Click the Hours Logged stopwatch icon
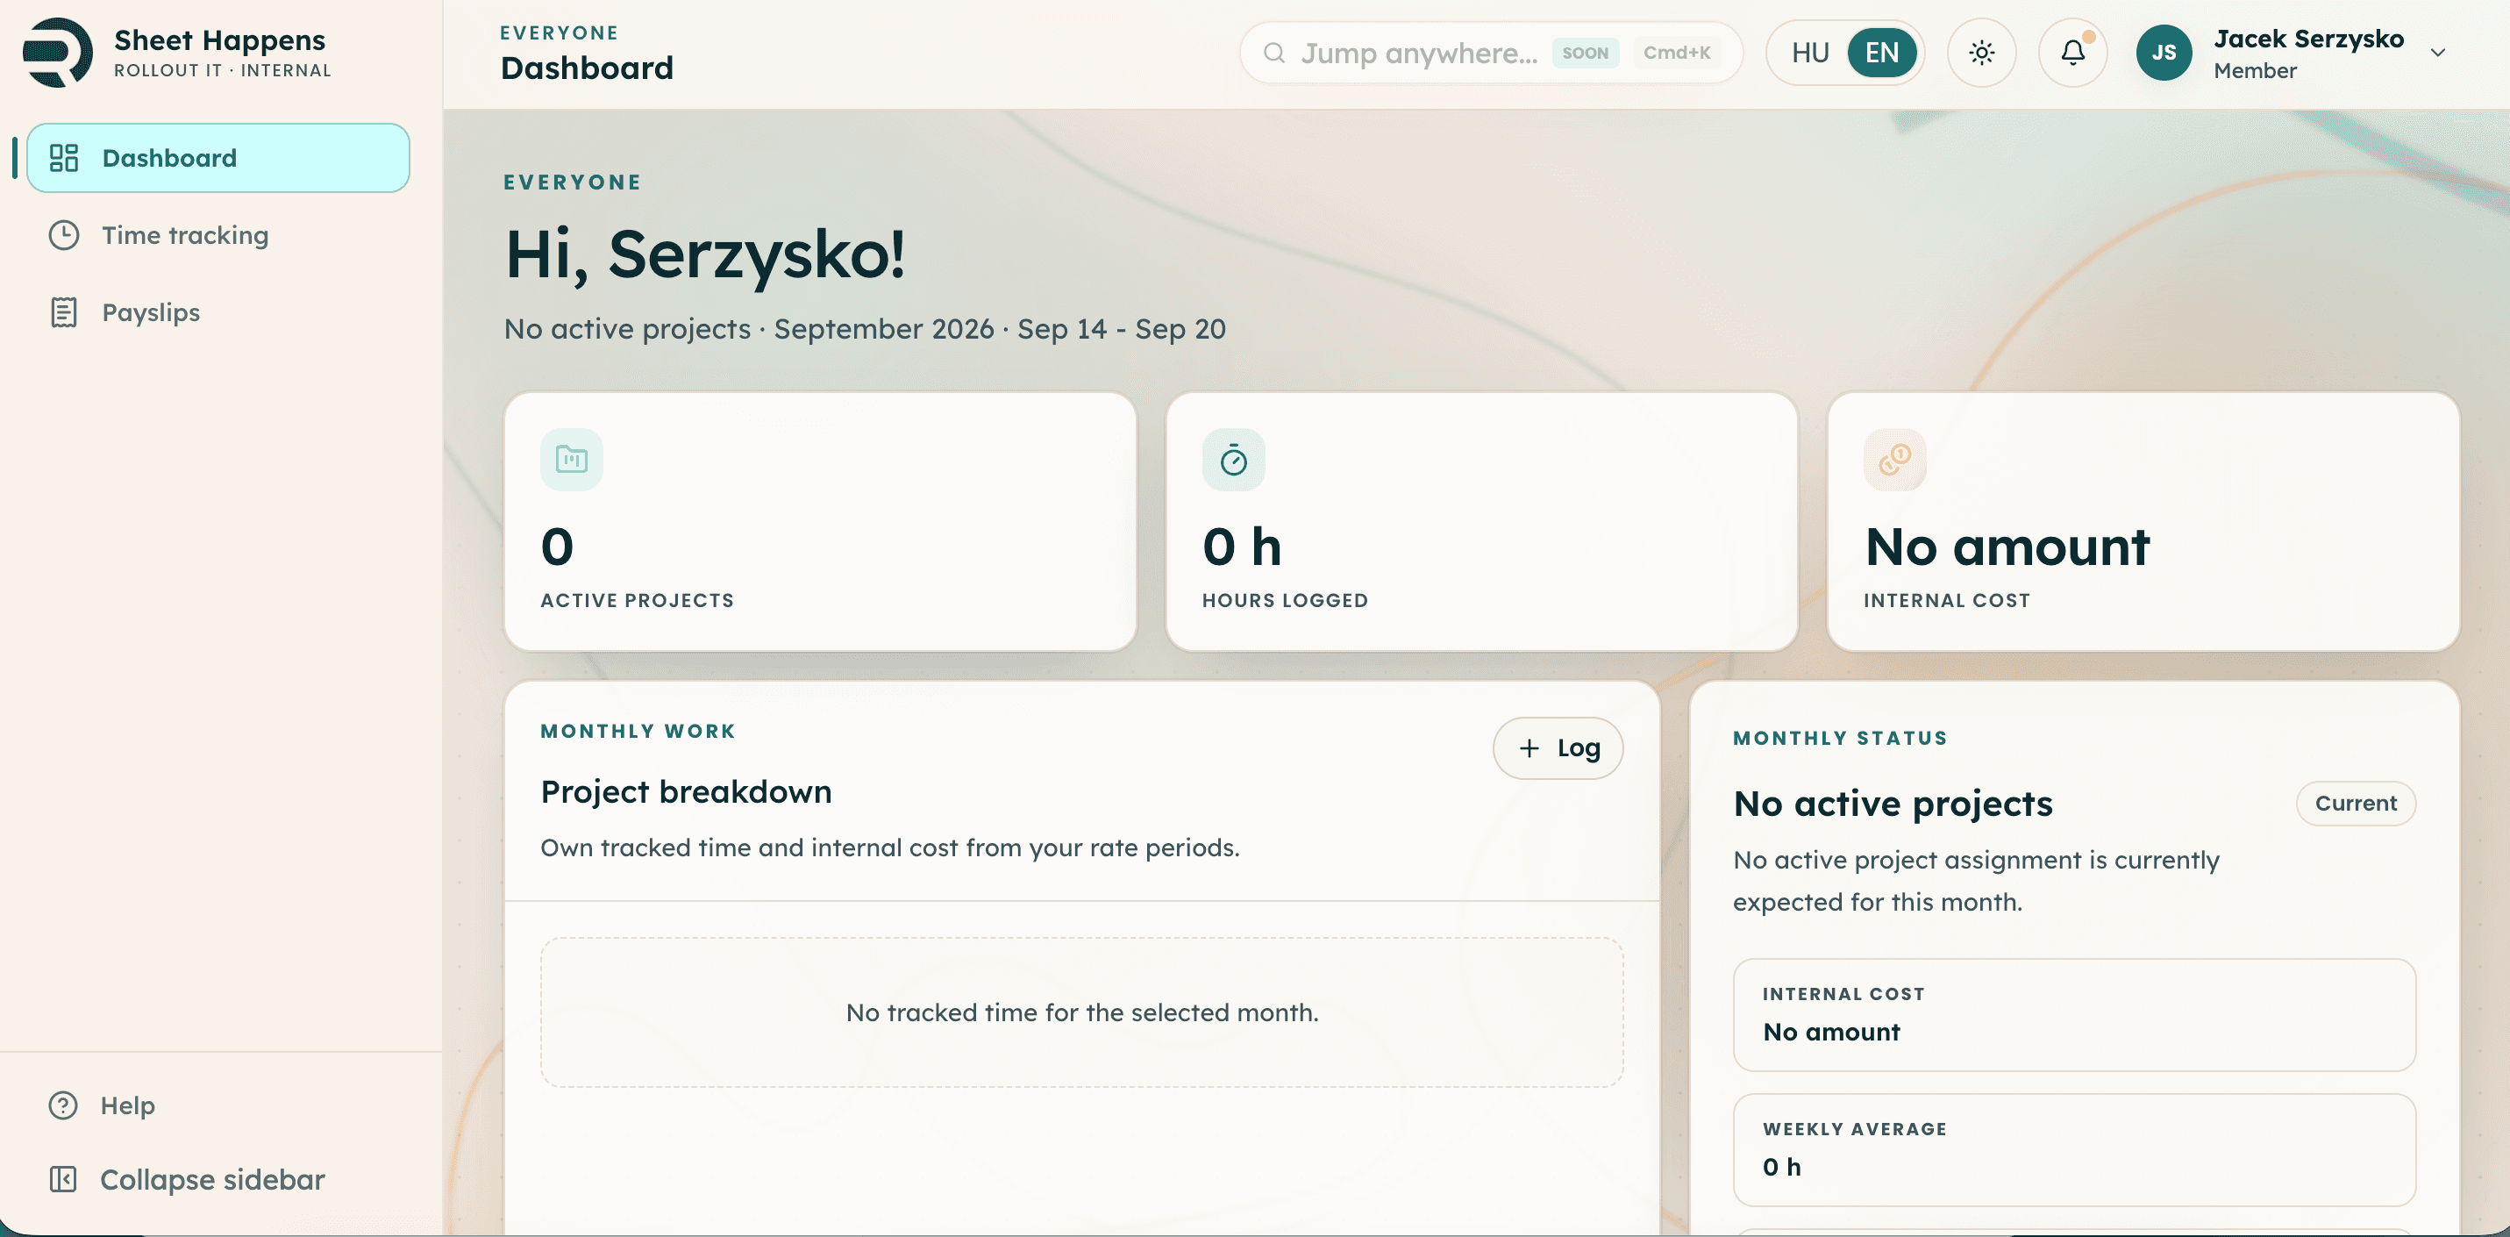This screenshot has width=2510, height=1237. pyautogui.click(x=1234, y=459)
